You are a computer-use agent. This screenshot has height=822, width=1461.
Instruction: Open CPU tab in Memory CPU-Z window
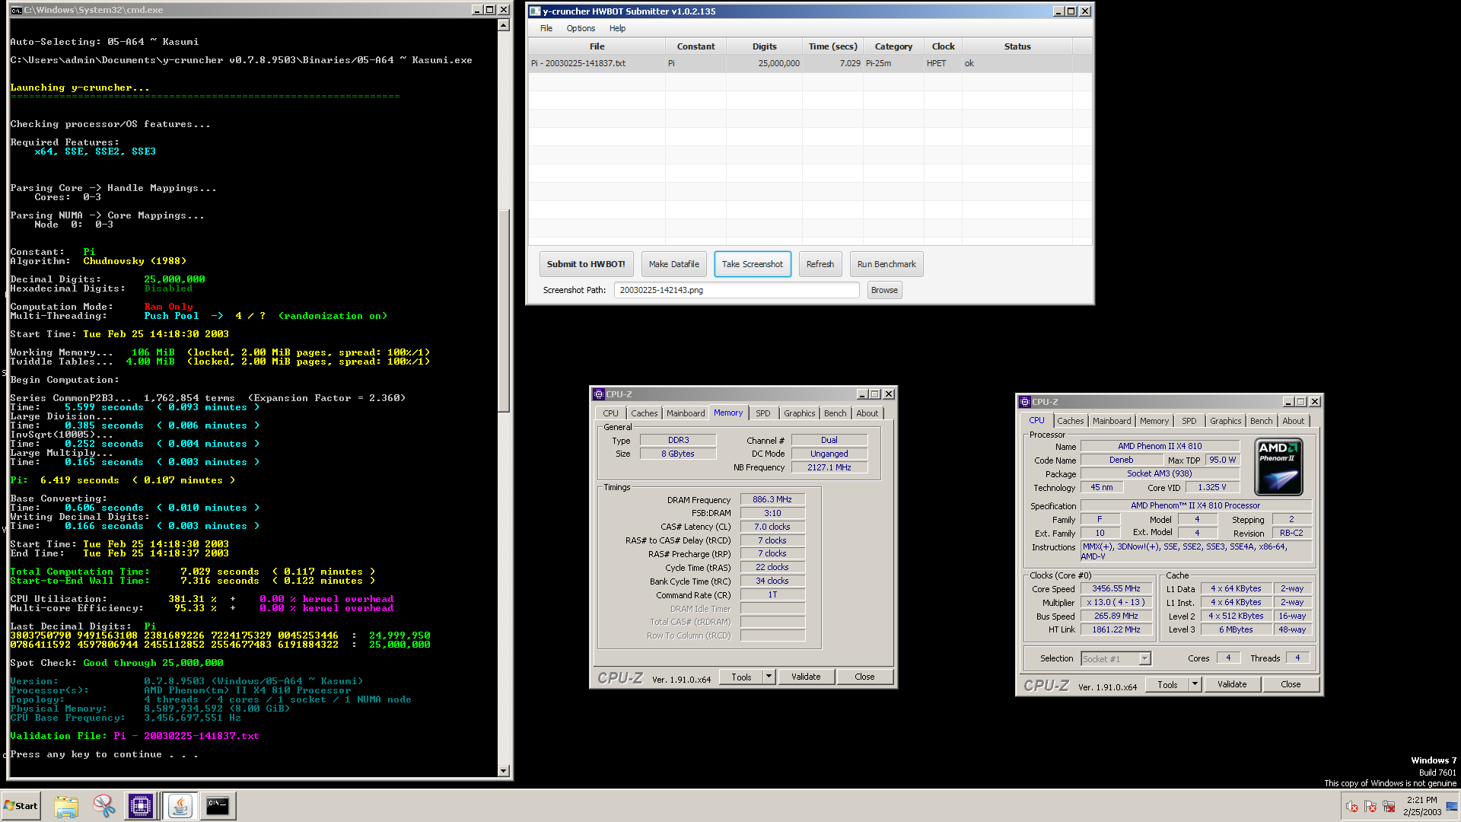point(610,413)
